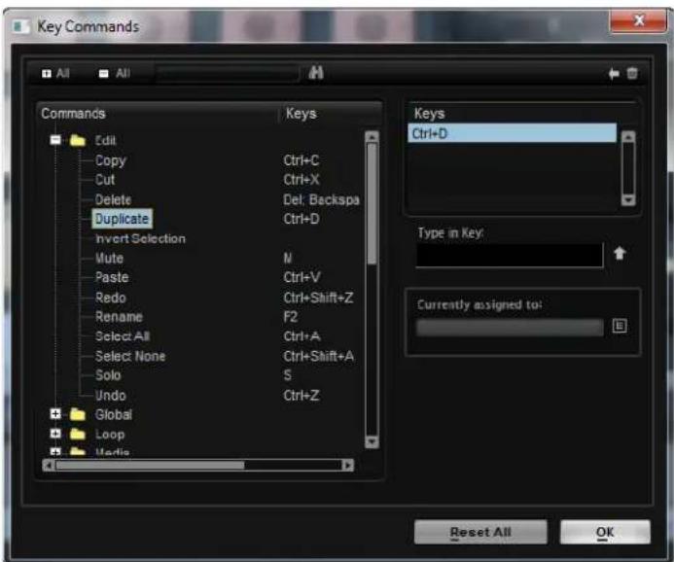Close the Key Commands dialog
674x562 pixels.
[x=638, y=20]
